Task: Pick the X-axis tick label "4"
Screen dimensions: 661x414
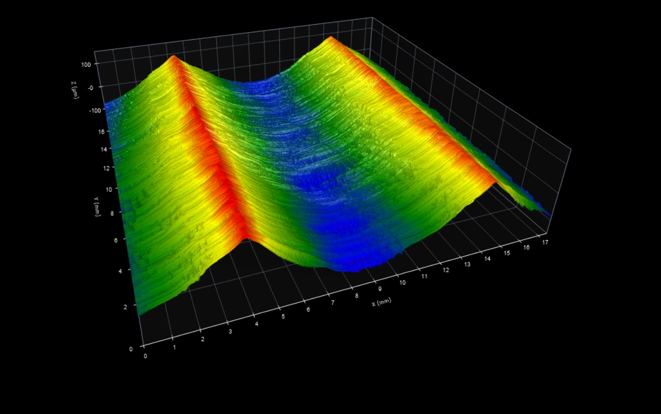Action: (x=257, y=325)
